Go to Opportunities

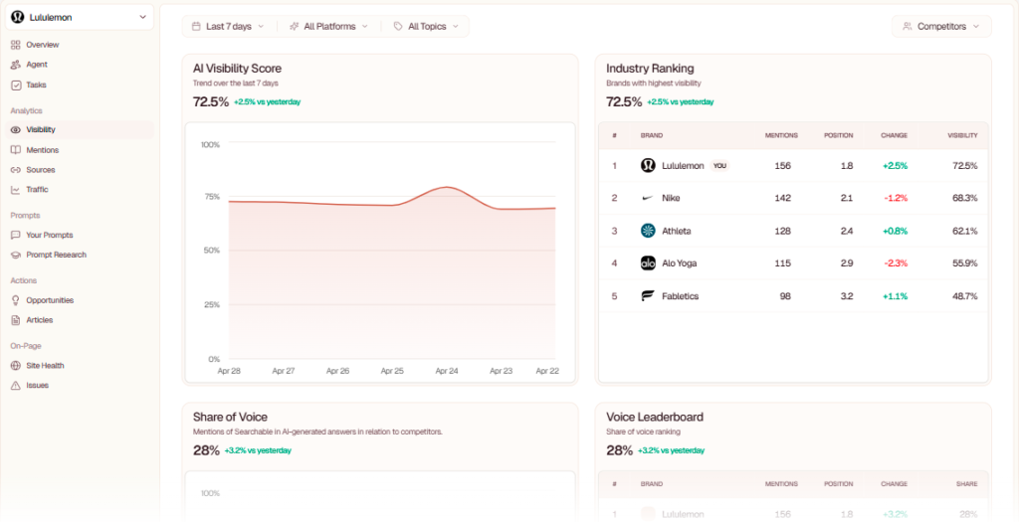coord(50,300)
